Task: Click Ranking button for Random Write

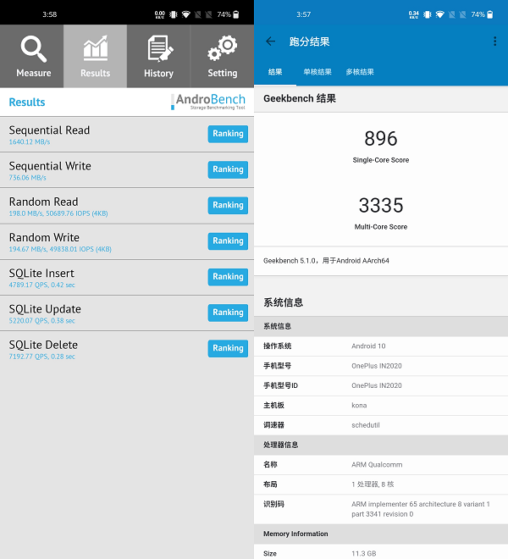Action: 228,241
